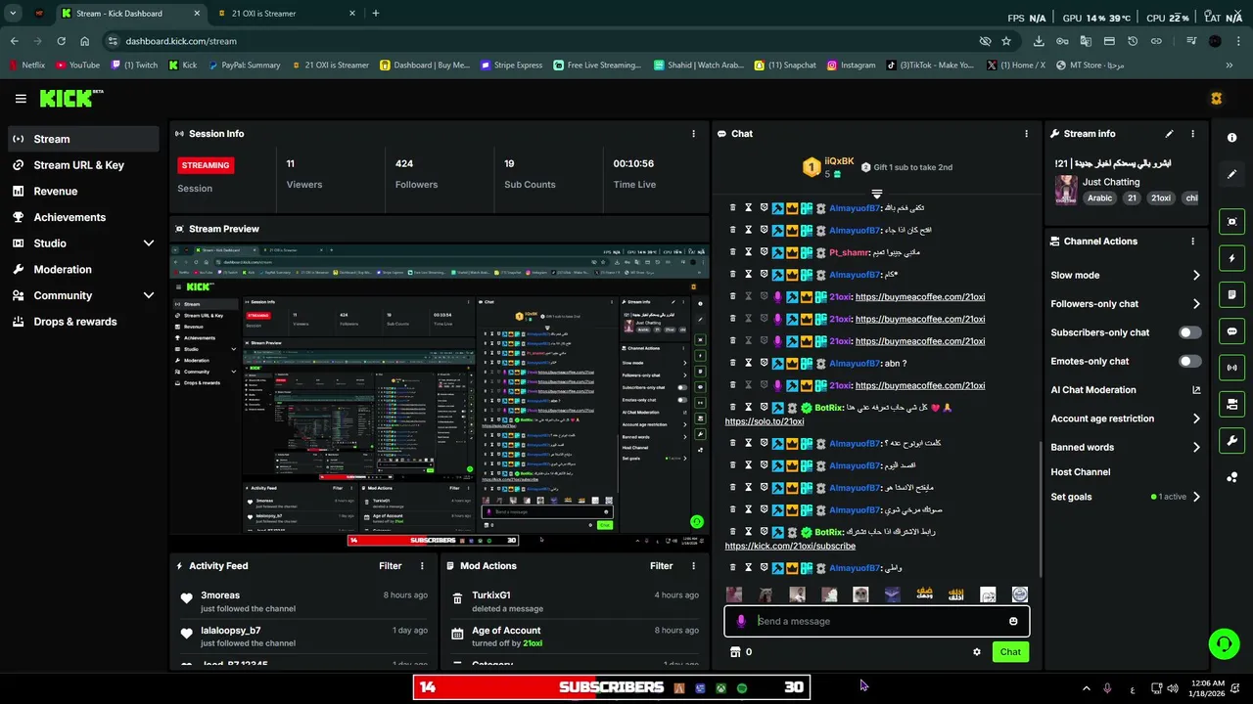Click the Just Chatting category thumbnail
The width and height of the screenshot is (1253, 704).
pos(1065,189)
